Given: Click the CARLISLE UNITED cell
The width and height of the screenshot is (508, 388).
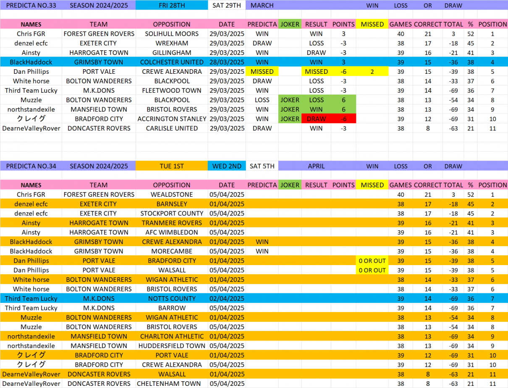Looking at the screenshot, I should 172,128.
